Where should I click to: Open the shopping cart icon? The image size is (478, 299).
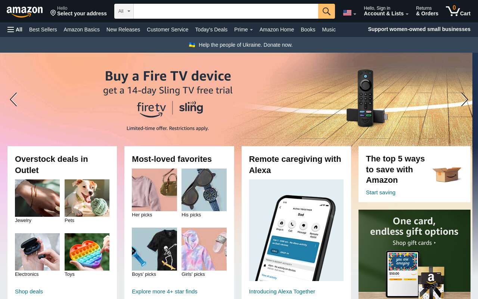[x=458, y=11]
